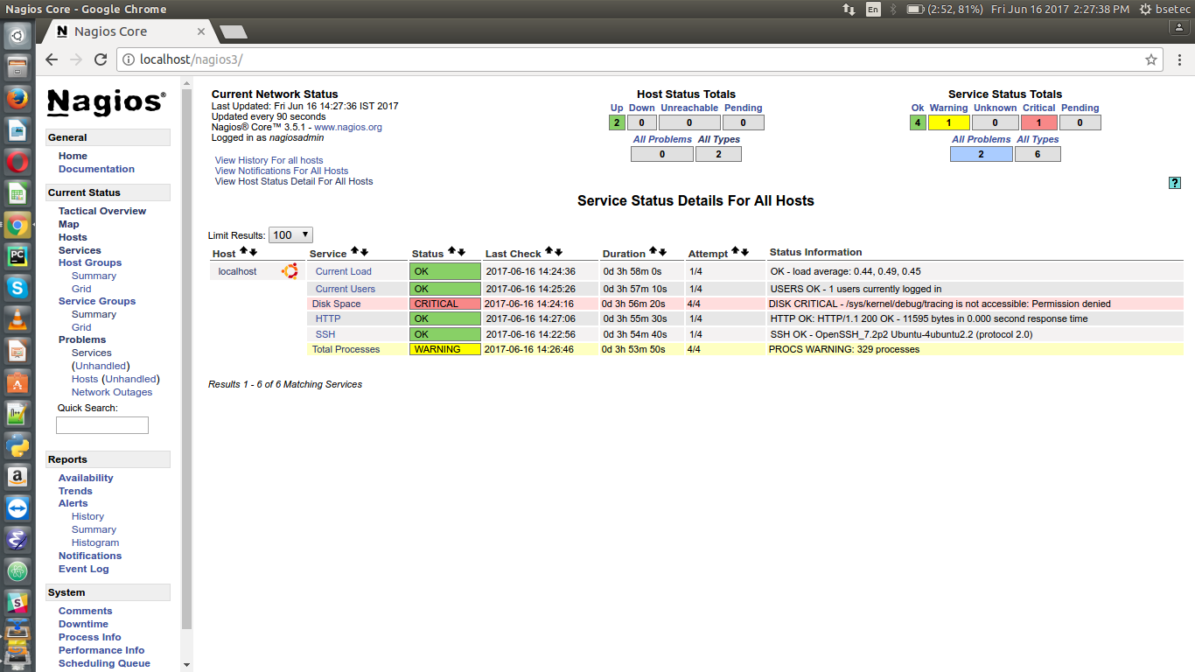Image resolution: width=1195 pixels, height=672 pixels.
Task: Open Process Info under System
Action: coord(90,637)
